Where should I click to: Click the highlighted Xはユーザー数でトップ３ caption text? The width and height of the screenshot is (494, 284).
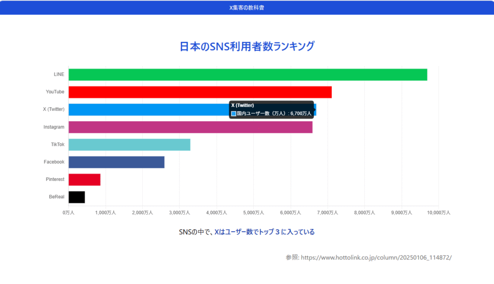(264, 232)
